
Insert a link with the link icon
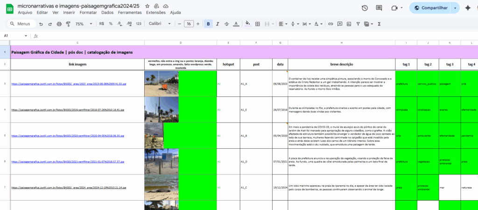coord(330,24)
